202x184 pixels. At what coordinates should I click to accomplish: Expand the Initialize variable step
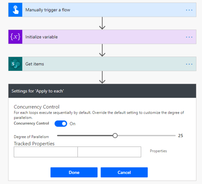[x=99, y=37]
